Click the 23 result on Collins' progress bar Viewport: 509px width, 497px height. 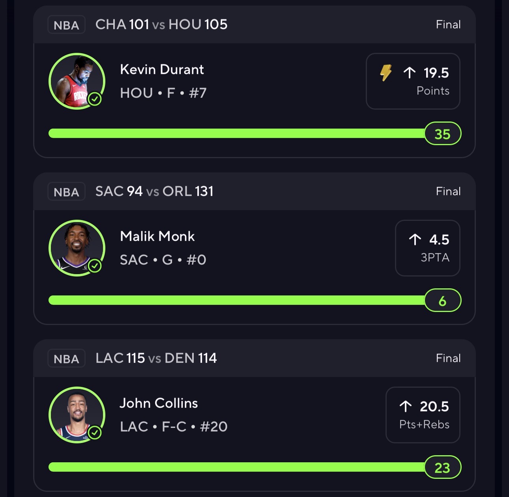click(x=442, y=467)
